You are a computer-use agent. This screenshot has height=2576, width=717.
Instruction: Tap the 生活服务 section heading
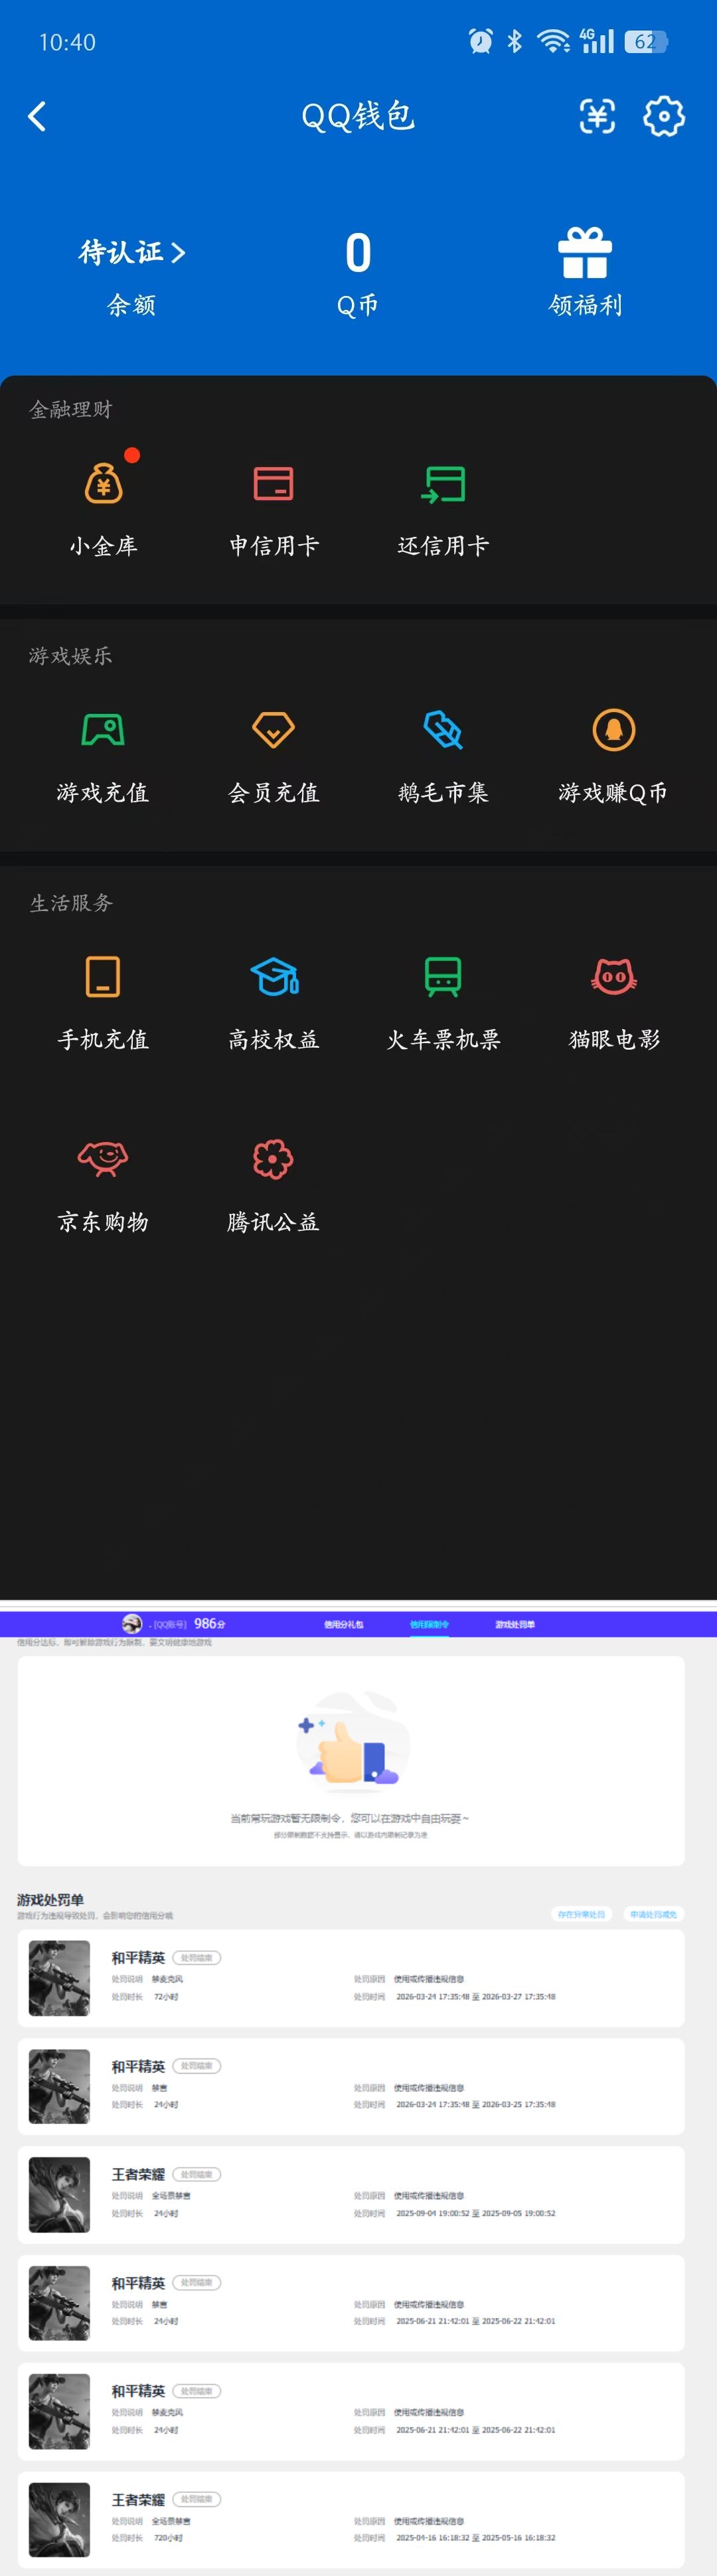click(71, 903)
